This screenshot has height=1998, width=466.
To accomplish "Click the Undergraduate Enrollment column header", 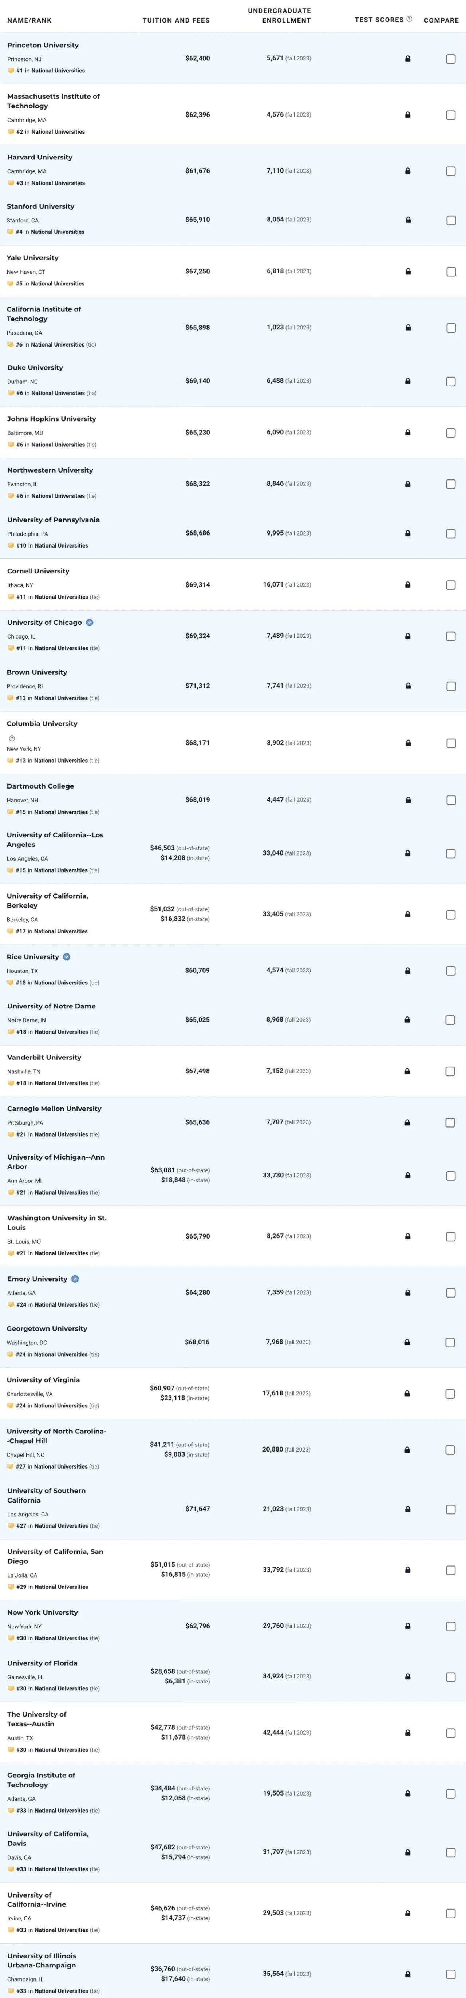I will (279, 16).
